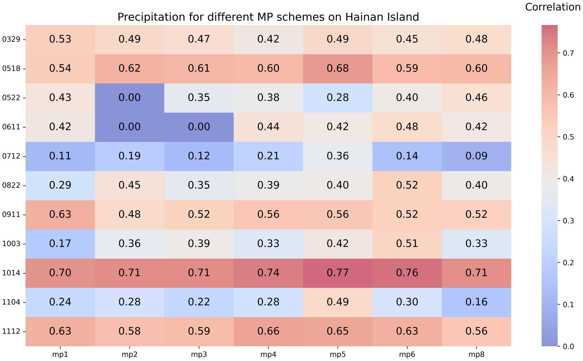Select the 0.7 tick on the colorbar
The image size is (583, 361).
tap(568, 53)
